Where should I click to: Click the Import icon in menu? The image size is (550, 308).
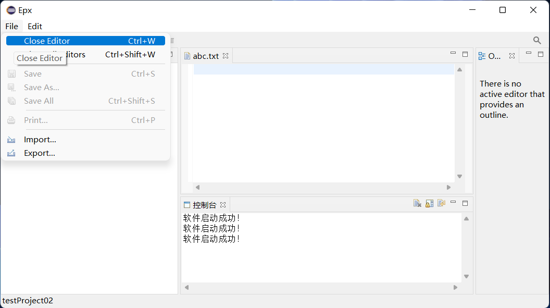tap(11, 140)
